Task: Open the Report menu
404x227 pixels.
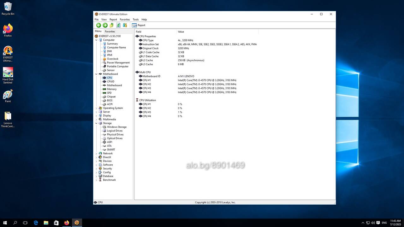Action: pyautogui.click(x=113, y=20)
